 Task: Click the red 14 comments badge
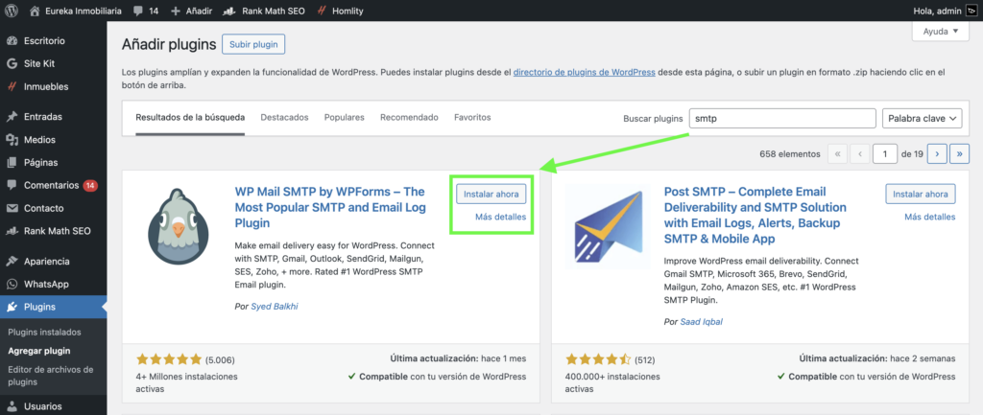coord(90,185)
